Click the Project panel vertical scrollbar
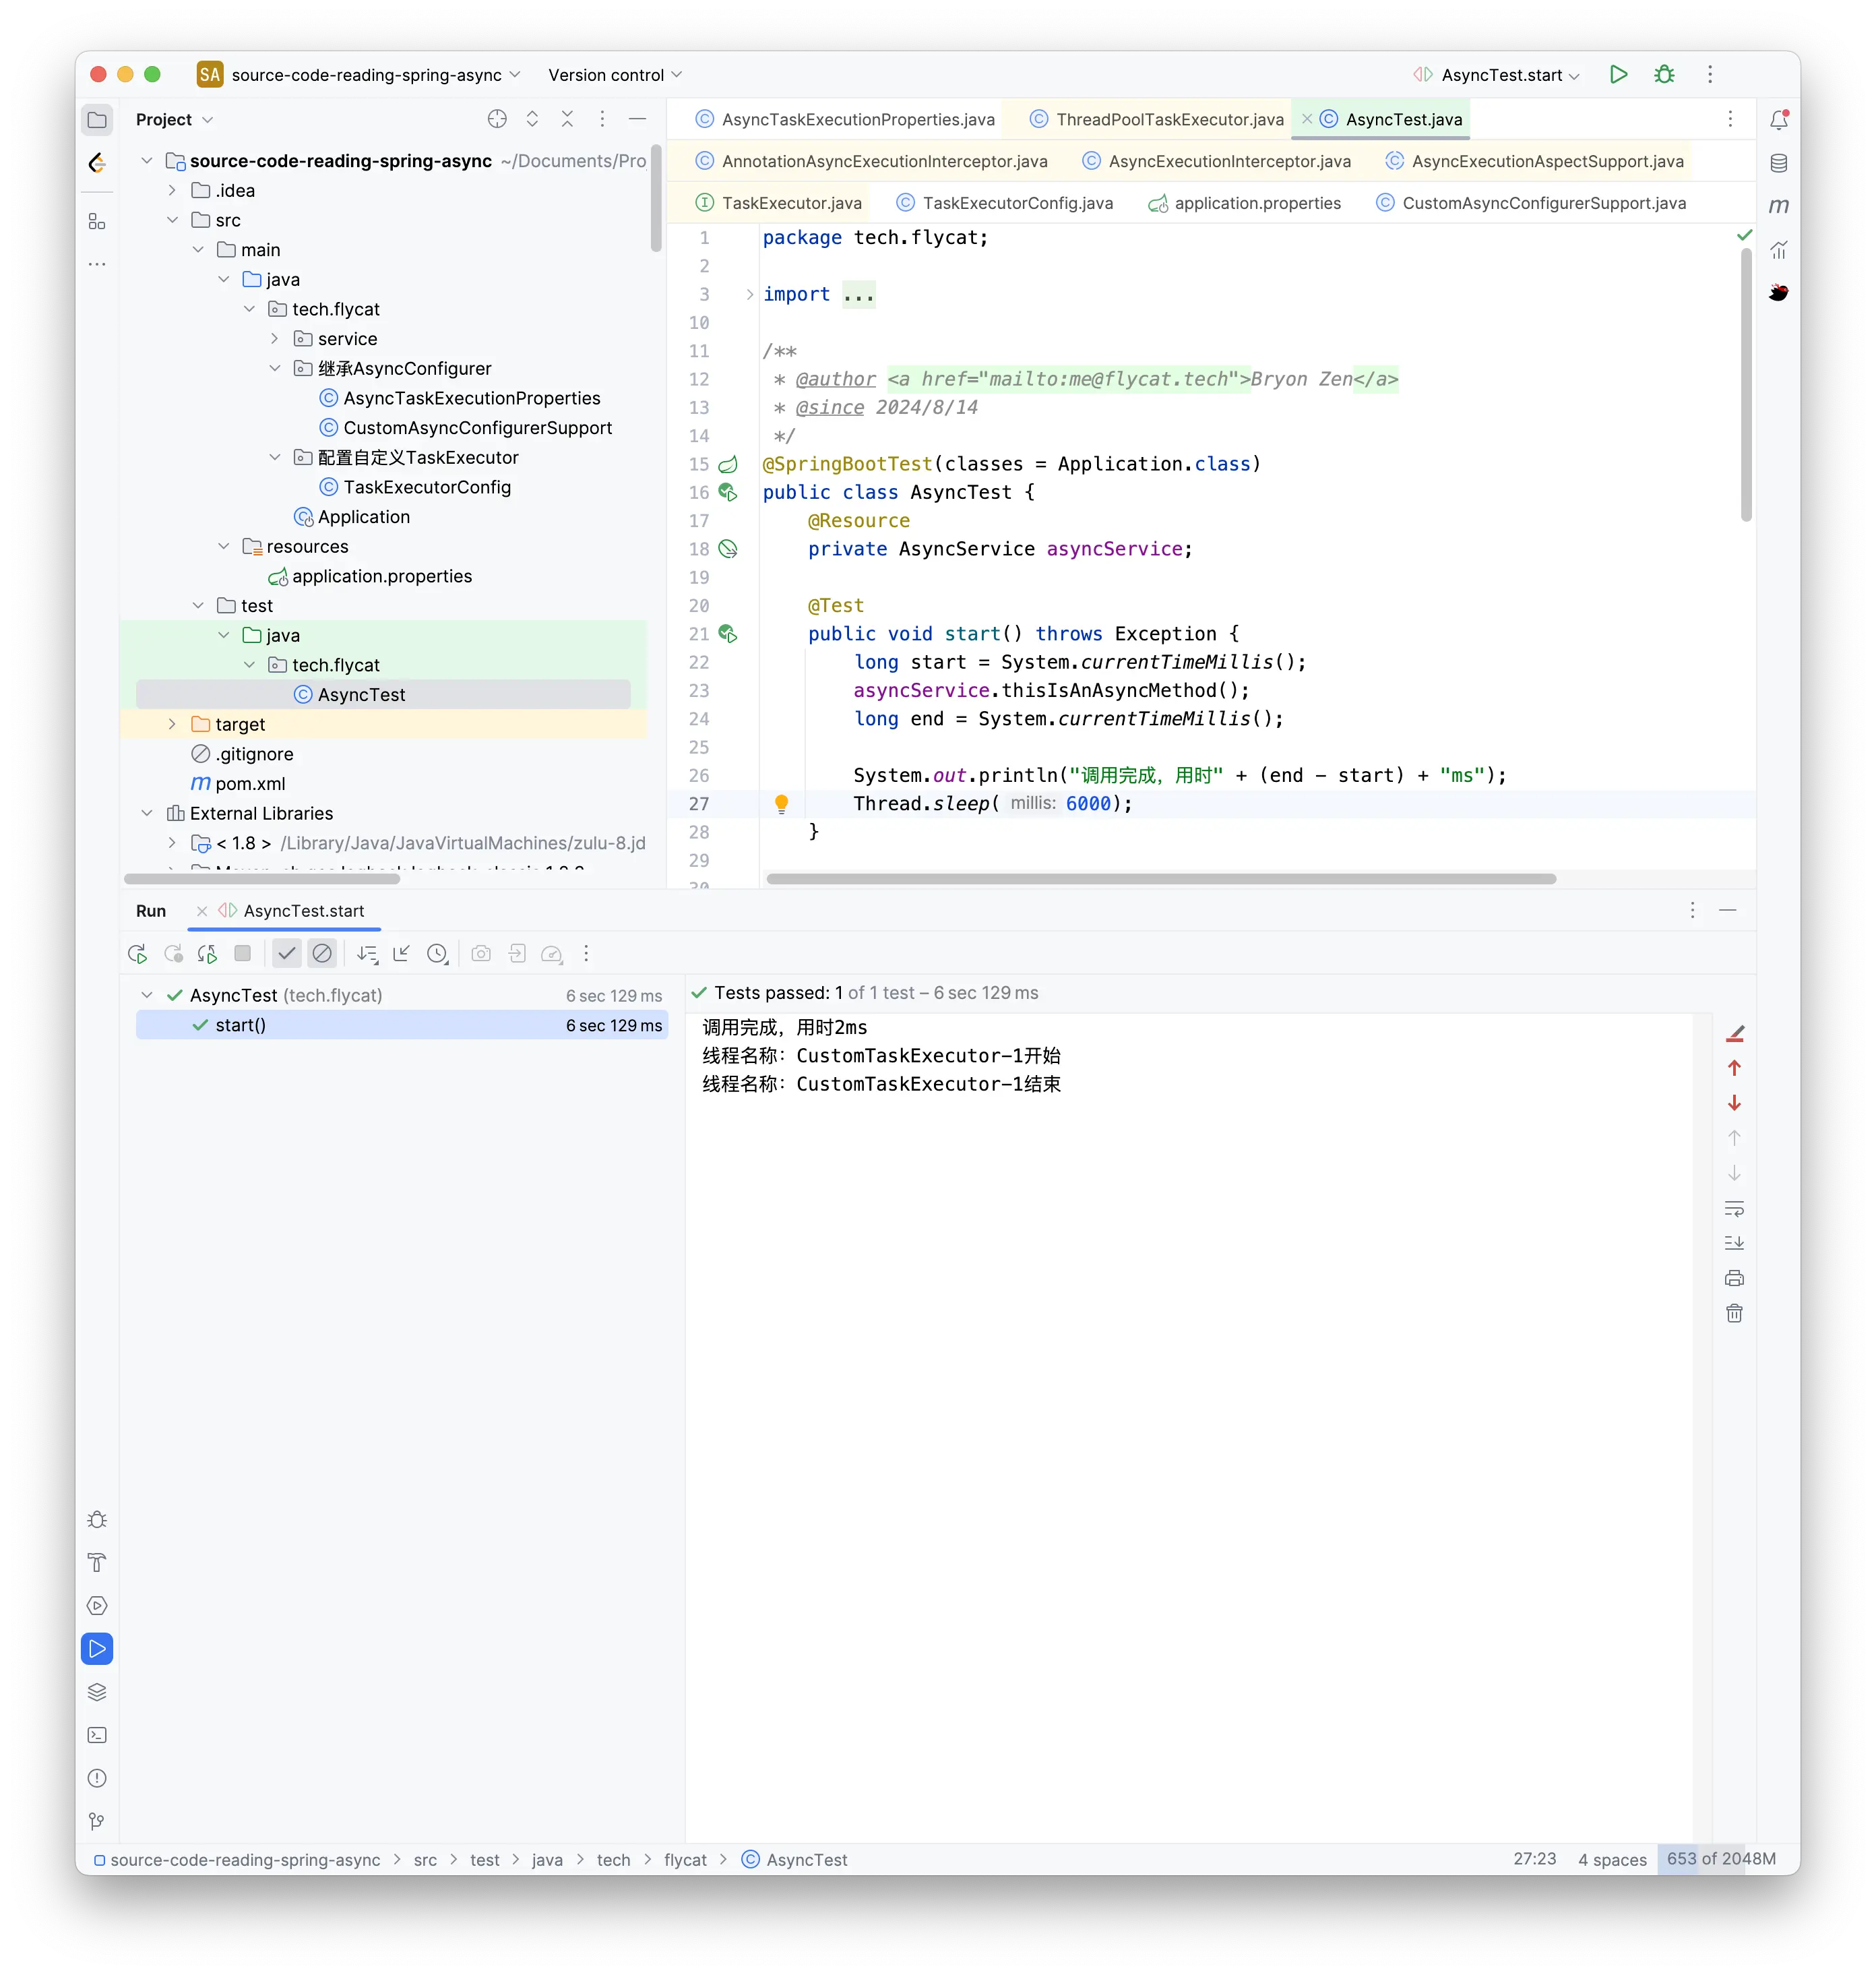Screen dimensions: 1876x1975 click(656, 198)
